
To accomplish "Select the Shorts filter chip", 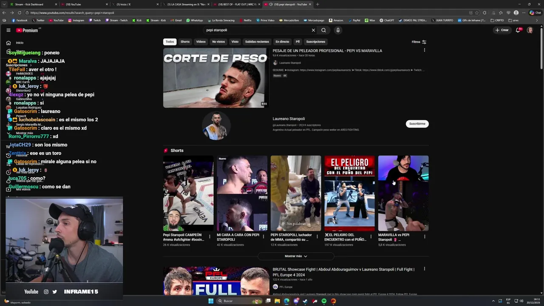I will (185, 42).
